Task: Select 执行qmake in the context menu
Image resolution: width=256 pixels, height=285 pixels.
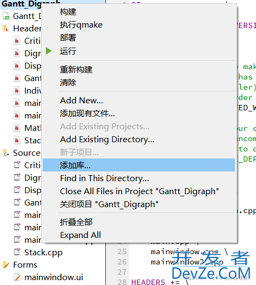Action: point(81,25)
